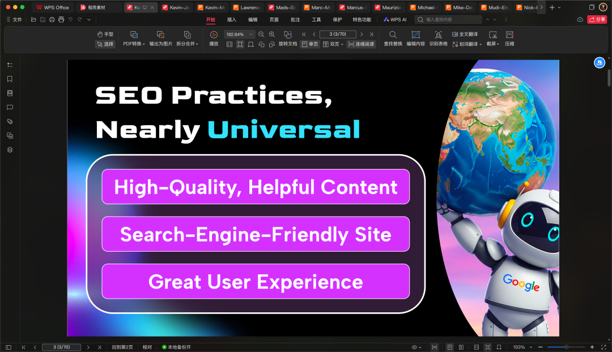Switch to the 插入 ribbon tab
The width and height of the screenshot is (612, 352).
[x=232, y=19]
